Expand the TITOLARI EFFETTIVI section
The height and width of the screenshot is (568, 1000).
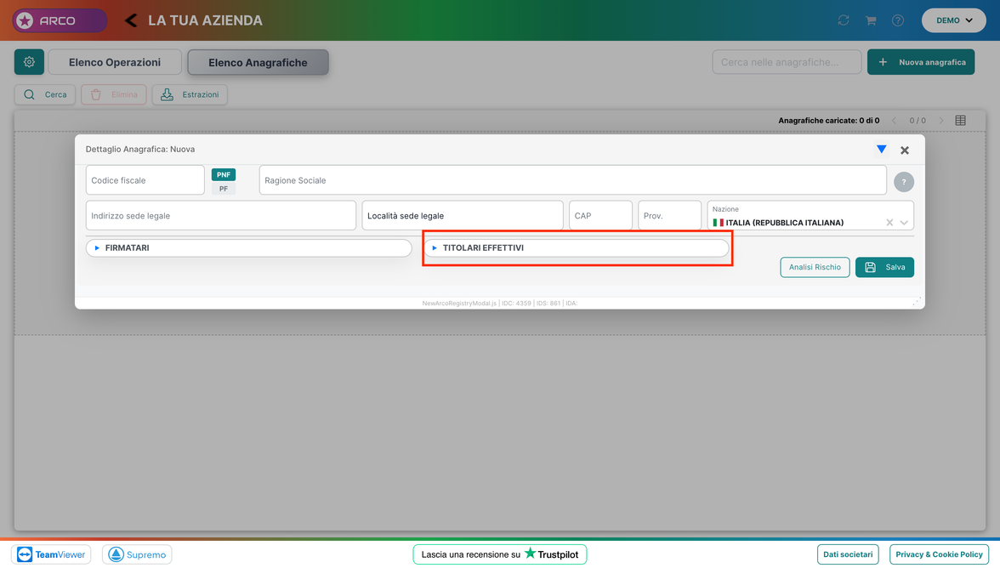pos(577,248)
